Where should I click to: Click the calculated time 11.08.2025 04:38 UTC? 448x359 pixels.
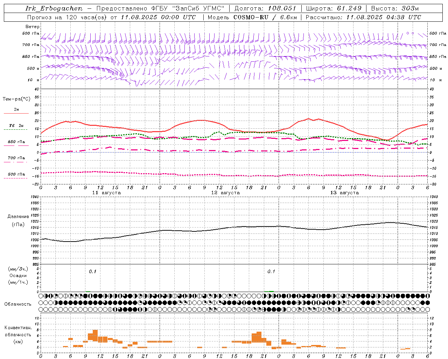tap(384, 17)
